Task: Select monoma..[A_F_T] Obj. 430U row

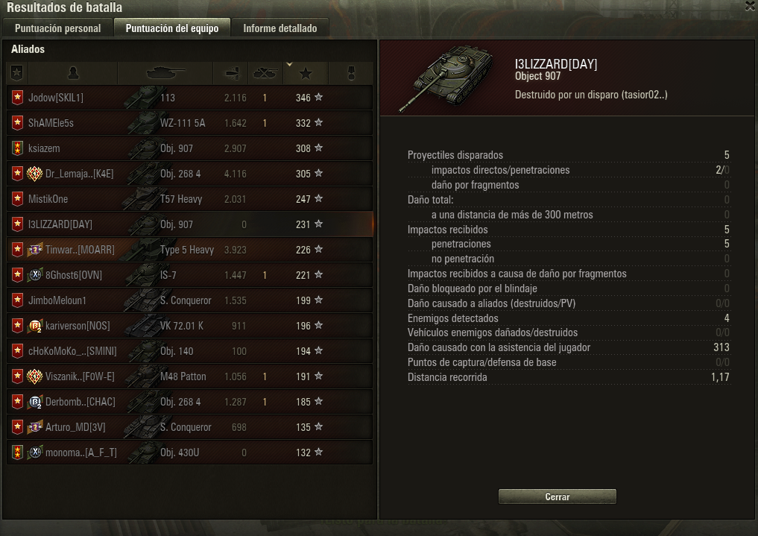Action: [189, 453]
